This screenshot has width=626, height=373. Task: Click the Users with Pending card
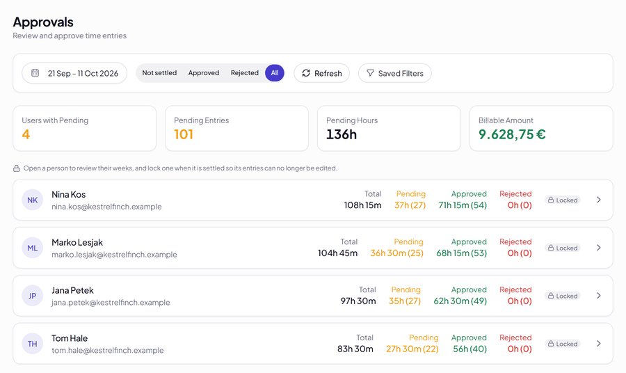(85, 128)
